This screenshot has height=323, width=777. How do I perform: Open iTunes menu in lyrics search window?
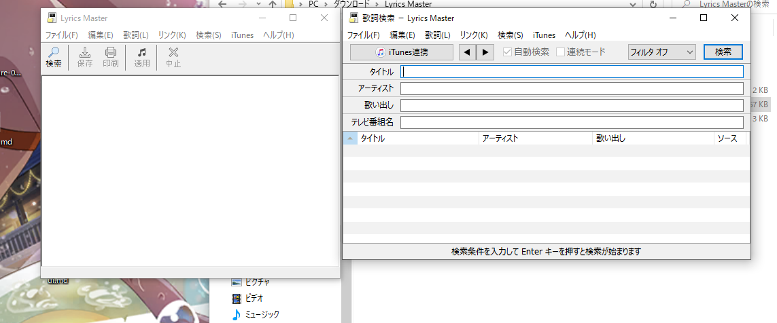(544, 35)
